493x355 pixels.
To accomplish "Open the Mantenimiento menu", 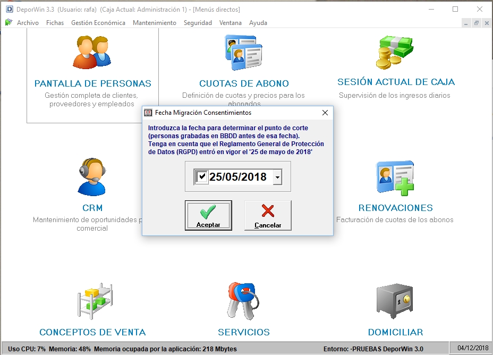I will (x=155, y=23).
